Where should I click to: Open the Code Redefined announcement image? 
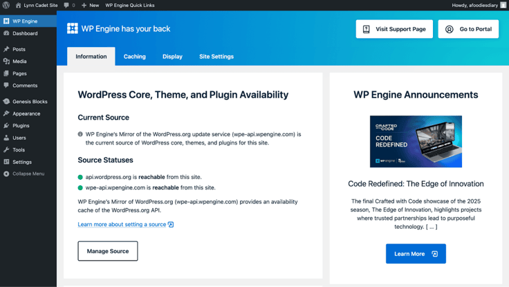416,142
